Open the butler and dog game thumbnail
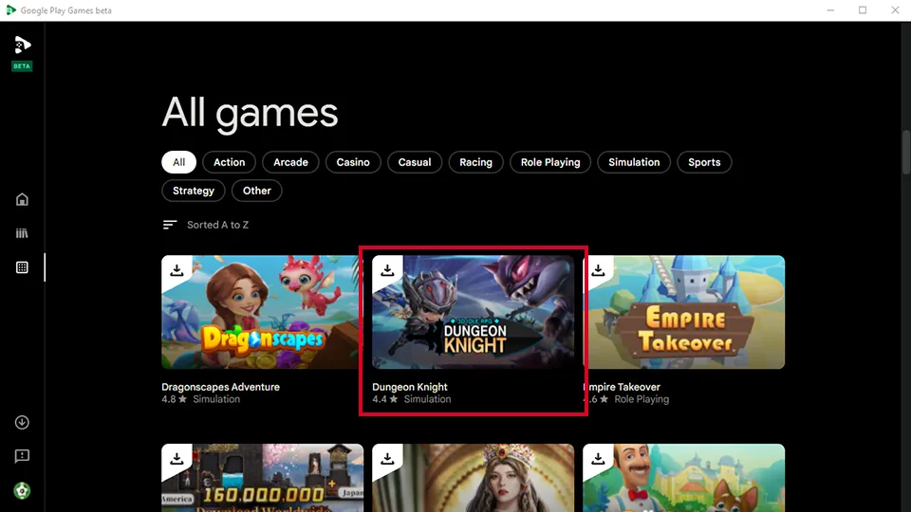Image resolution: width=911 pixels, height=512 pixels. point(684,478)
